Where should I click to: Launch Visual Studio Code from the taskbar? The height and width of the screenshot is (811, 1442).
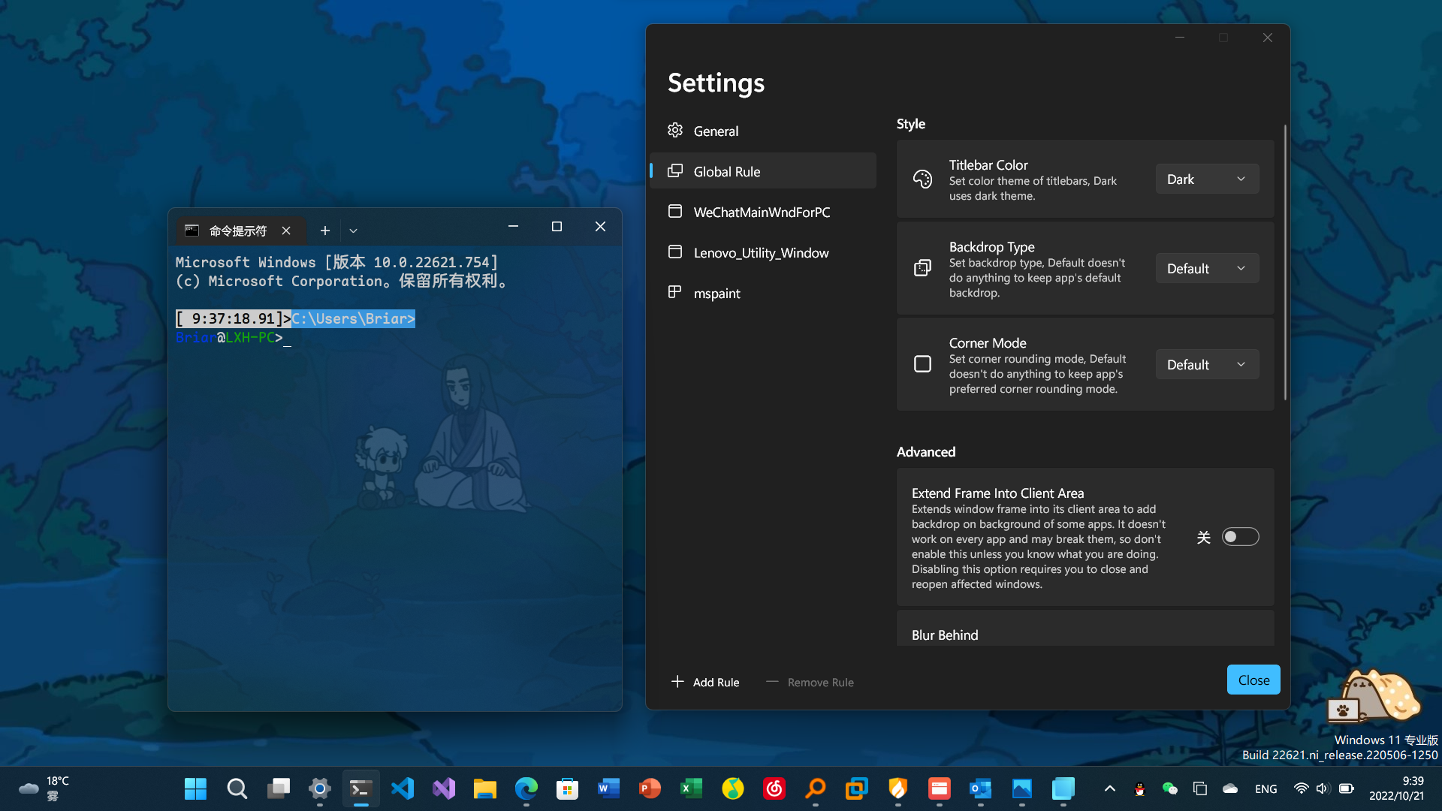tap(403, 788)
